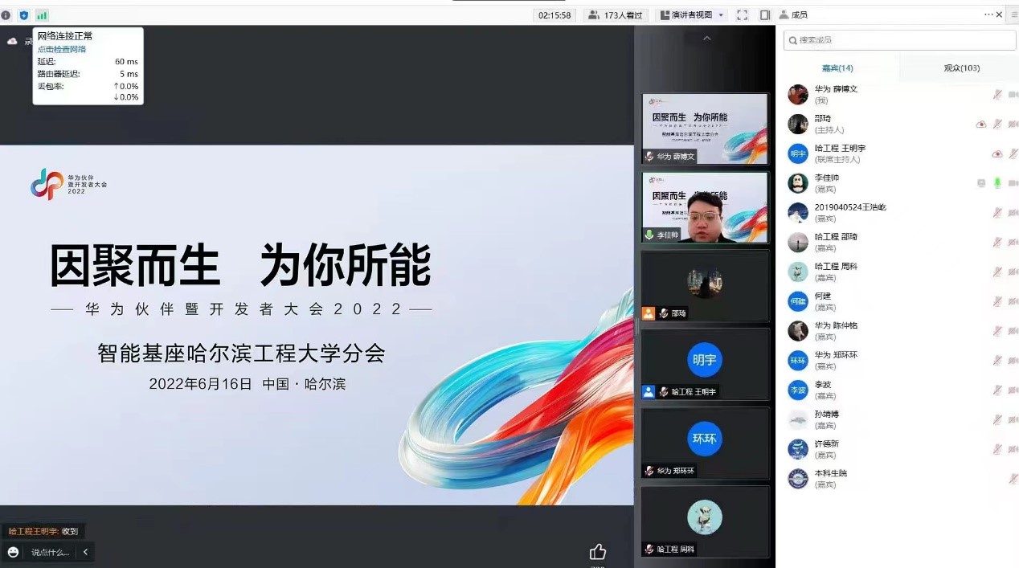Select the 华为 郑环环 video thumbnail
The height and width of the screenshot is (568, 1019).
coord(705,443)
